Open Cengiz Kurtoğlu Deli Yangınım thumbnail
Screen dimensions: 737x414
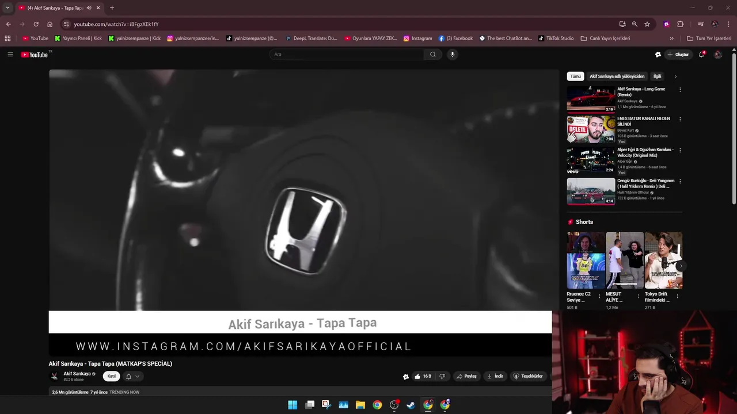(591, 191)
